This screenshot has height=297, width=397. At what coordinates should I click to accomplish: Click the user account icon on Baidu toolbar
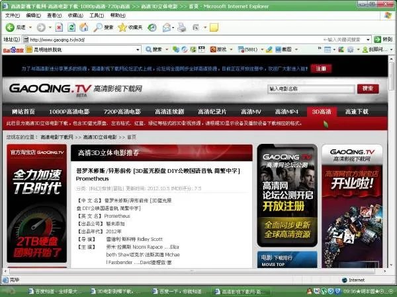pos(365,49)
